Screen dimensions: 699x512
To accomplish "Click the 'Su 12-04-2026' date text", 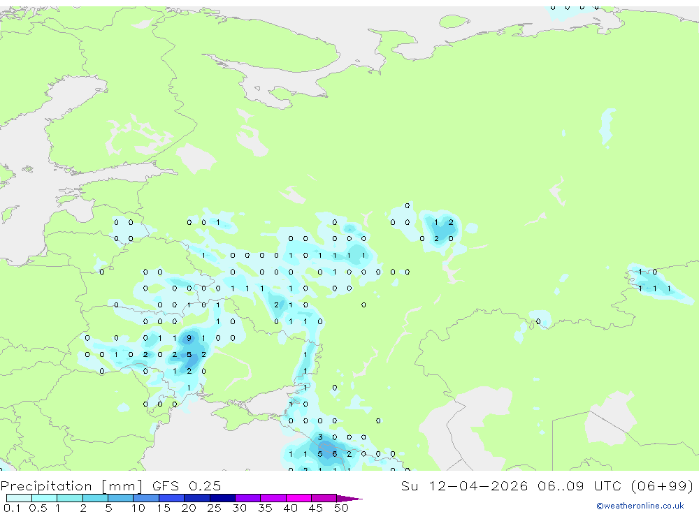I will point(464,485).
